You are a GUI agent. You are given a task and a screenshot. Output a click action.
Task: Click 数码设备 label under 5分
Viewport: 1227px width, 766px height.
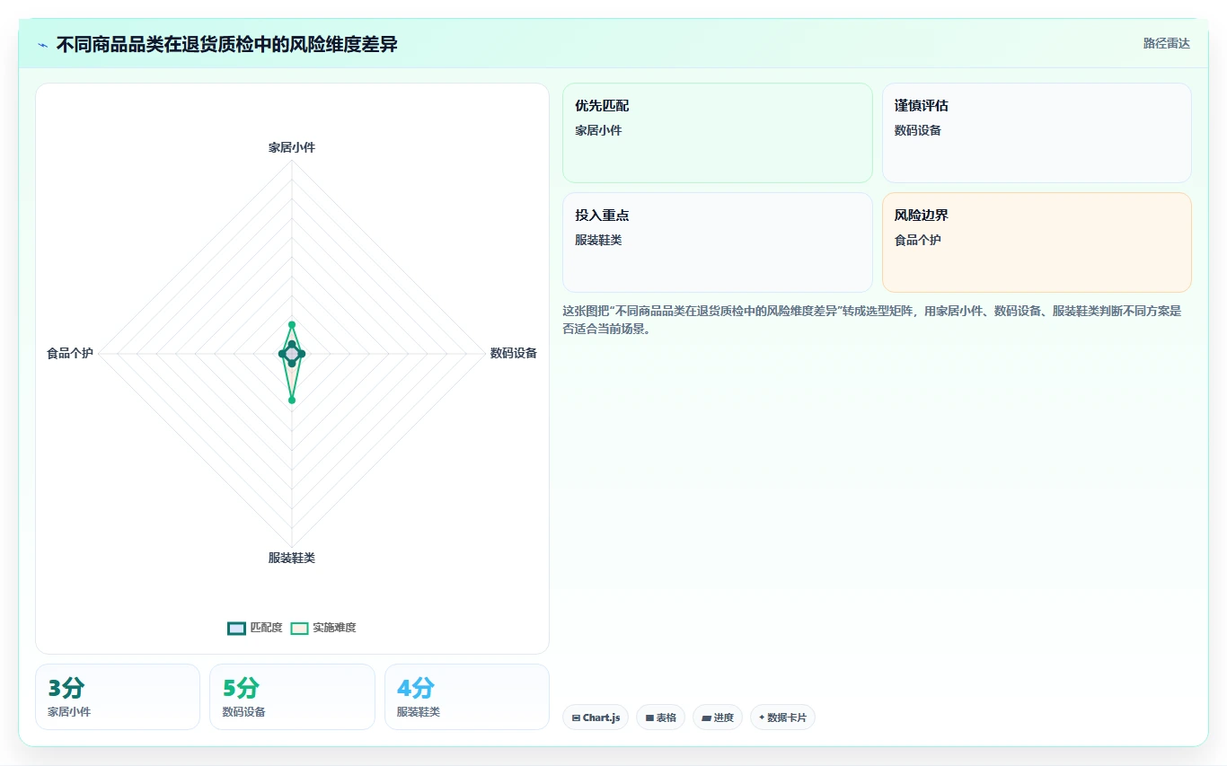tap(243, 711)
